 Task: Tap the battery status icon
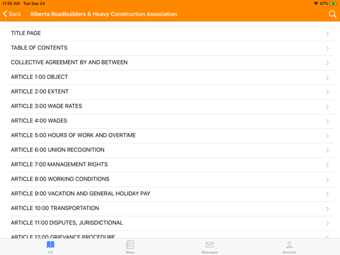333,4
